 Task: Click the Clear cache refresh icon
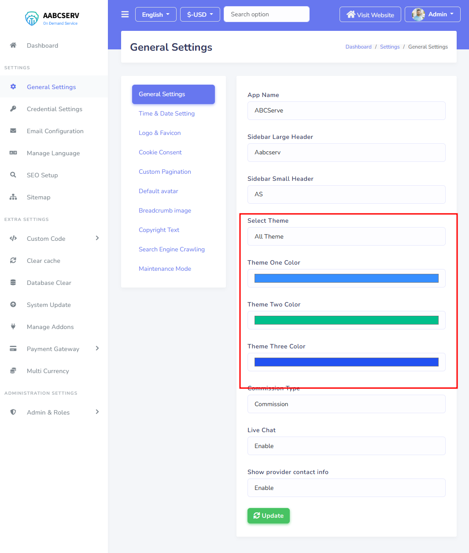pyautogui.click(x=13, y=261)
